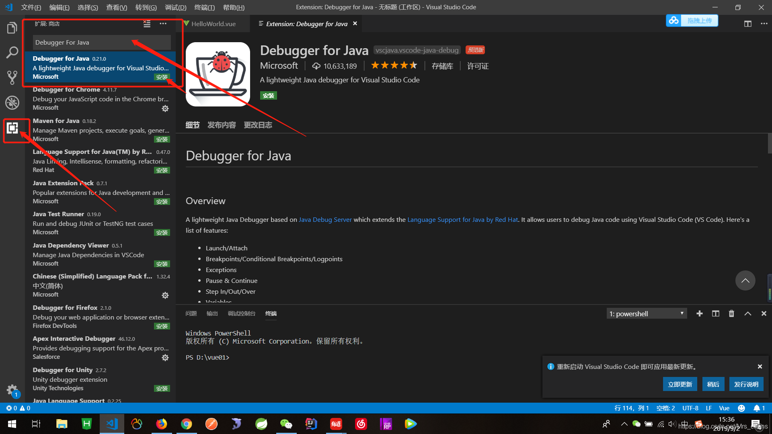Click the Debugger For Java search field
Screen dimensions: 772x434
click(x=101, y=42)
